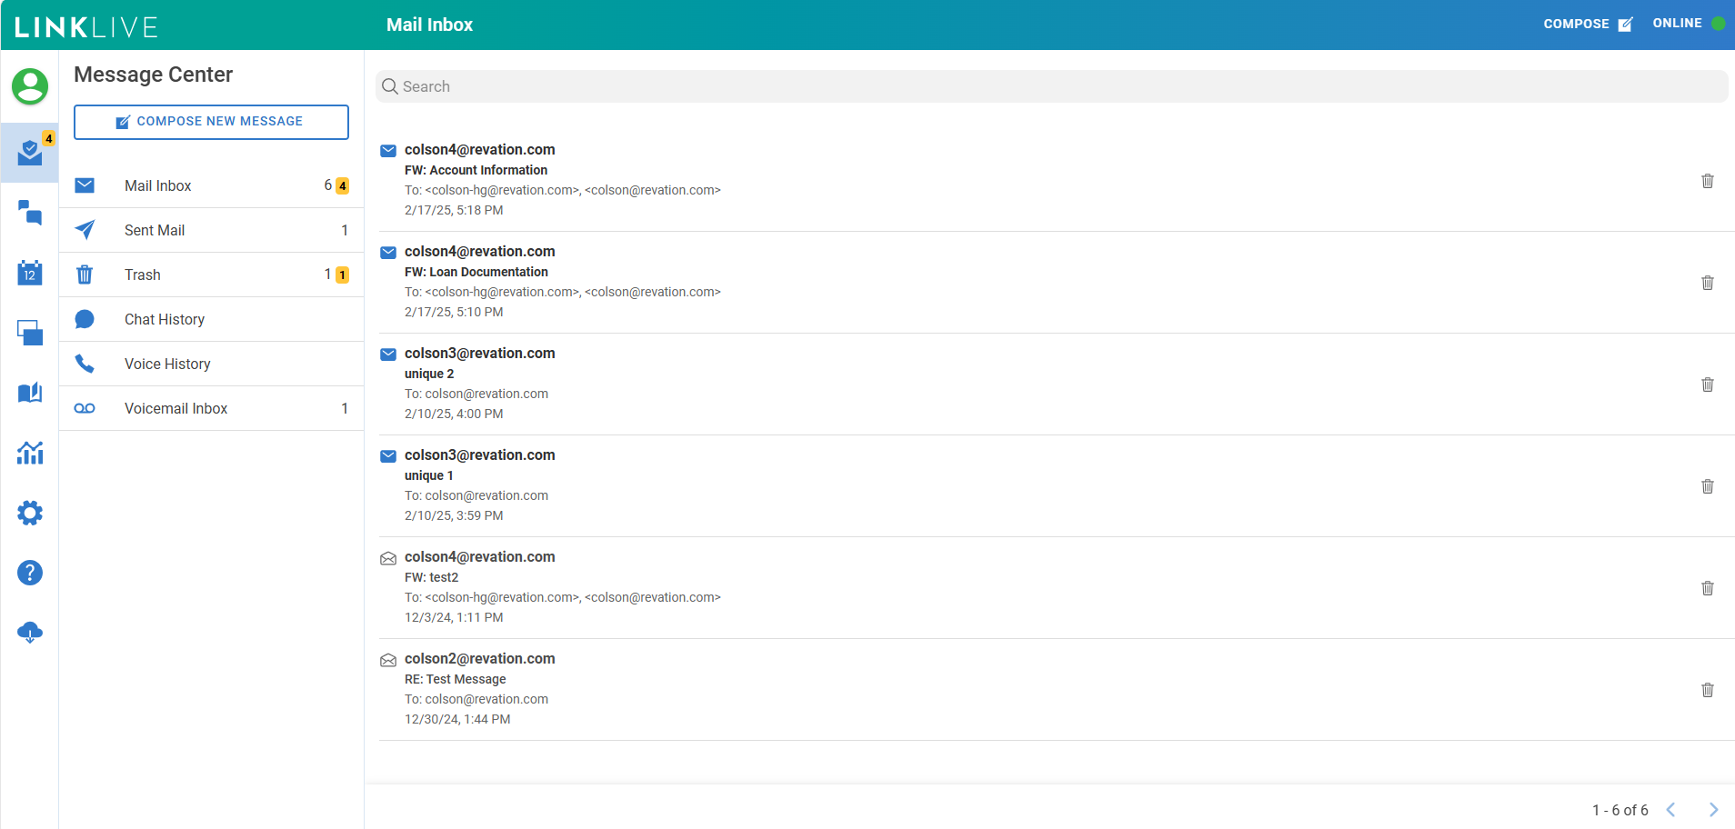Click COMPOSE in the top header
The image size is (1735, 829).
point(1587,24)
